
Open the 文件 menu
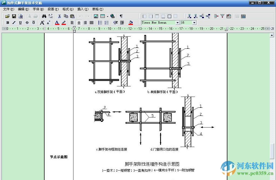(x=9, y=9)
